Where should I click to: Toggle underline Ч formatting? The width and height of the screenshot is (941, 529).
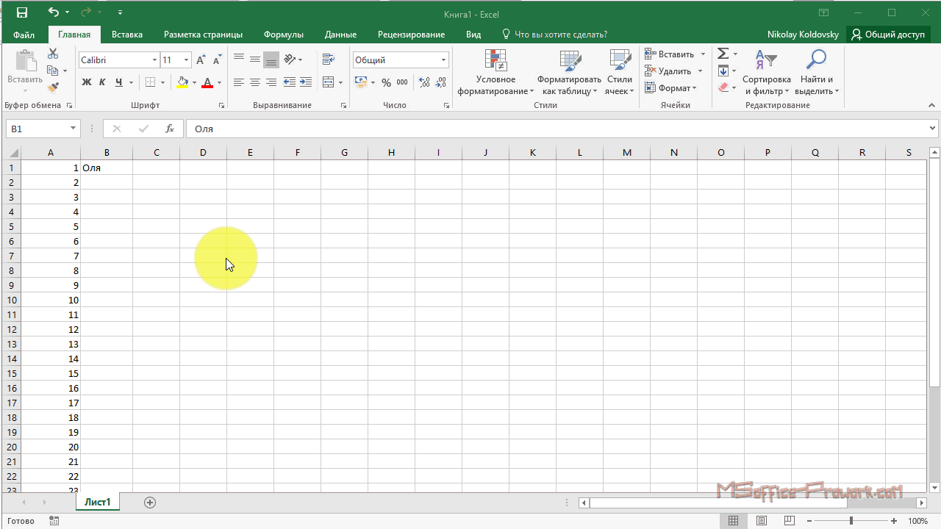(118, 82)
